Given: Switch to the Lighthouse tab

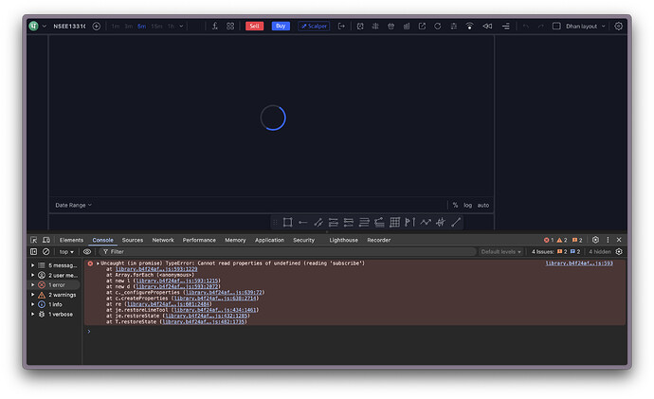Looking at the screenshot, I should 344,240.
